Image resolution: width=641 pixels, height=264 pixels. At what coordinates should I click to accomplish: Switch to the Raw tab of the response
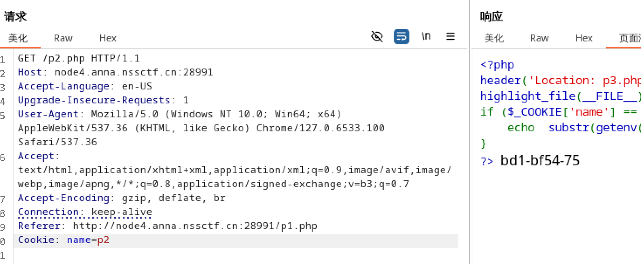[x=539, y=38]
